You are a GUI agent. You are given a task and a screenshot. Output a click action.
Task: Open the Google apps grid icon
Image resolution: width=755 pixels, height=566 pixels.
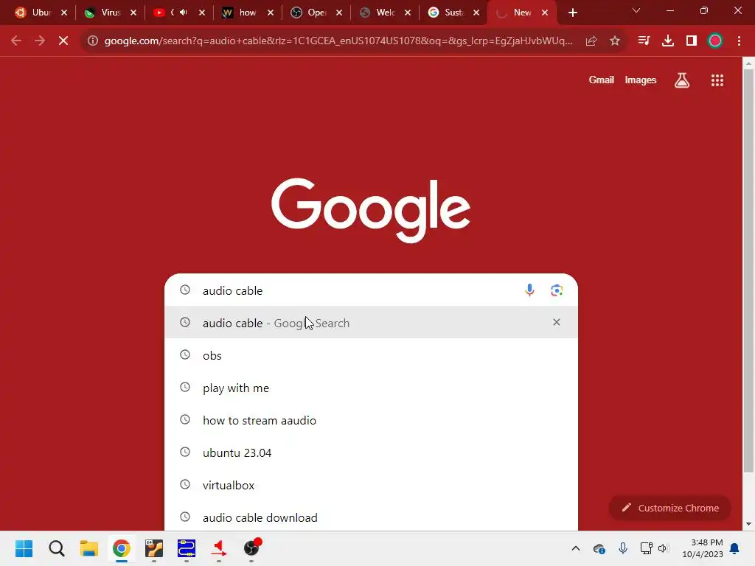(717, 80)
